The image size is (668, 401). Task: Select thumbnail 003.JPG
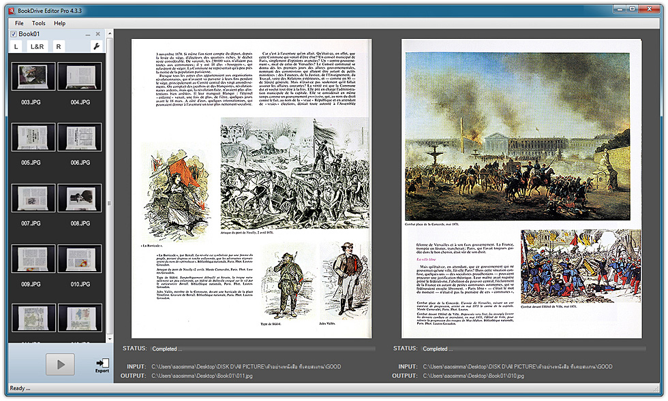click(x=33, y=76)
